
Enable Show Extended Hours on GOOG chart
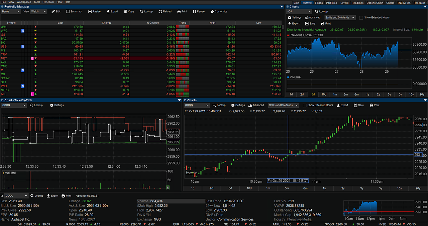tap(304, 105)
